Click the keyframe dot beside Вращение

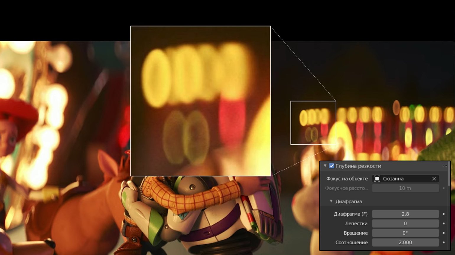point(443,233)
